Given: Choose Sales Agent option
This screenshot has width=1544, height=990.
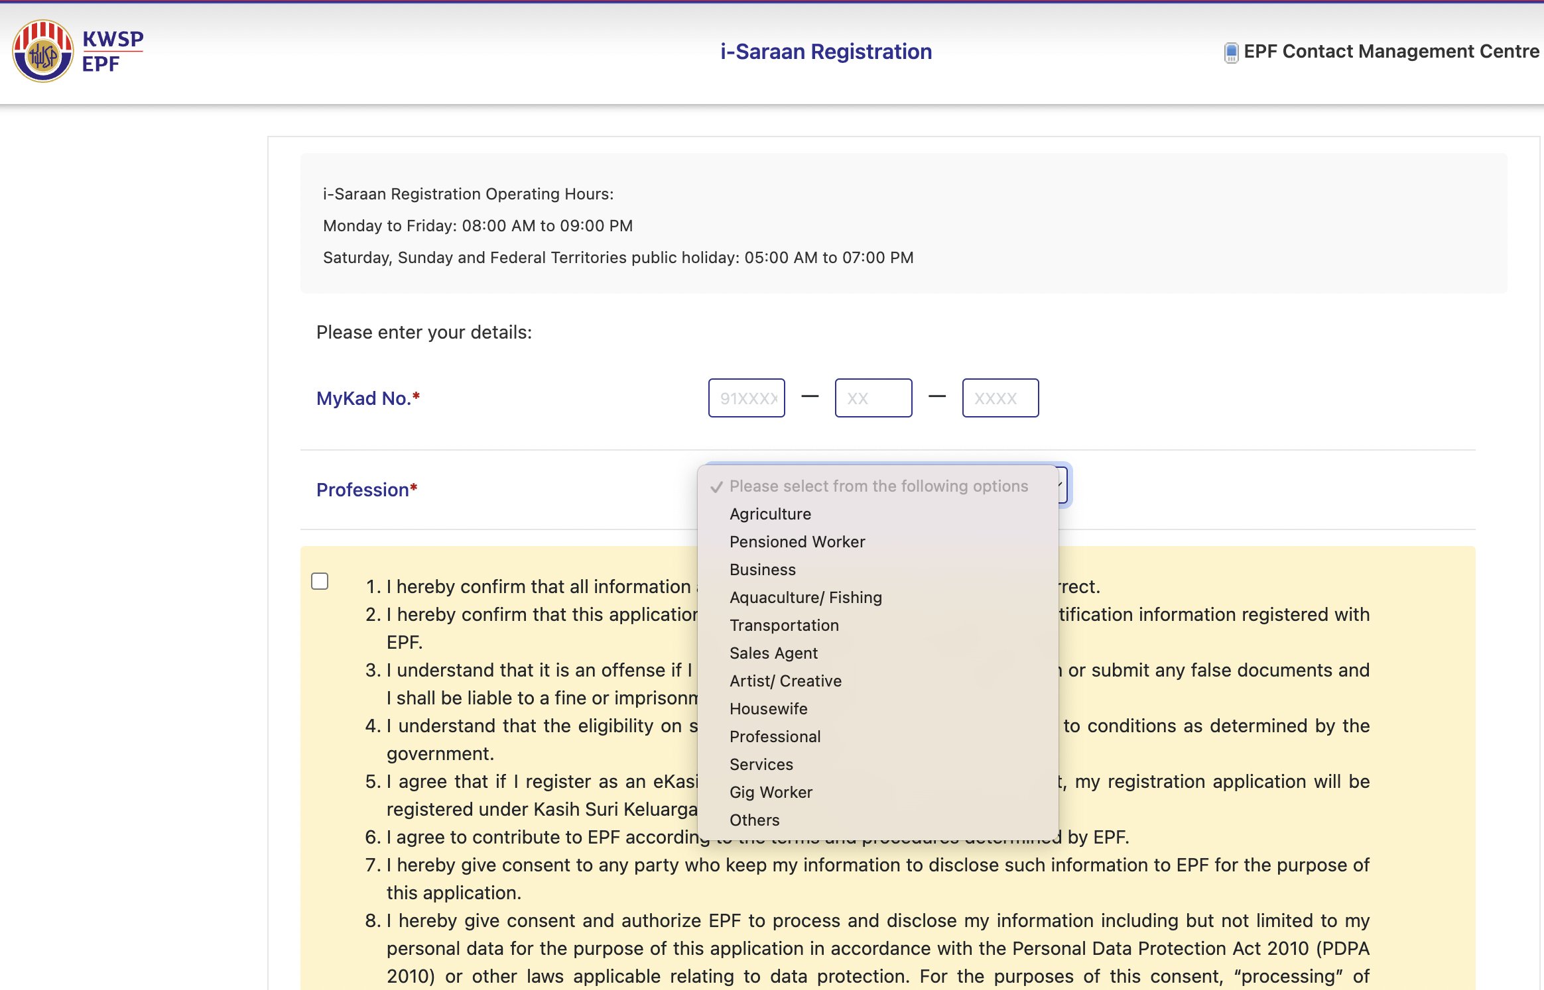Looking at the screenshot, I should tap(773, 653).
